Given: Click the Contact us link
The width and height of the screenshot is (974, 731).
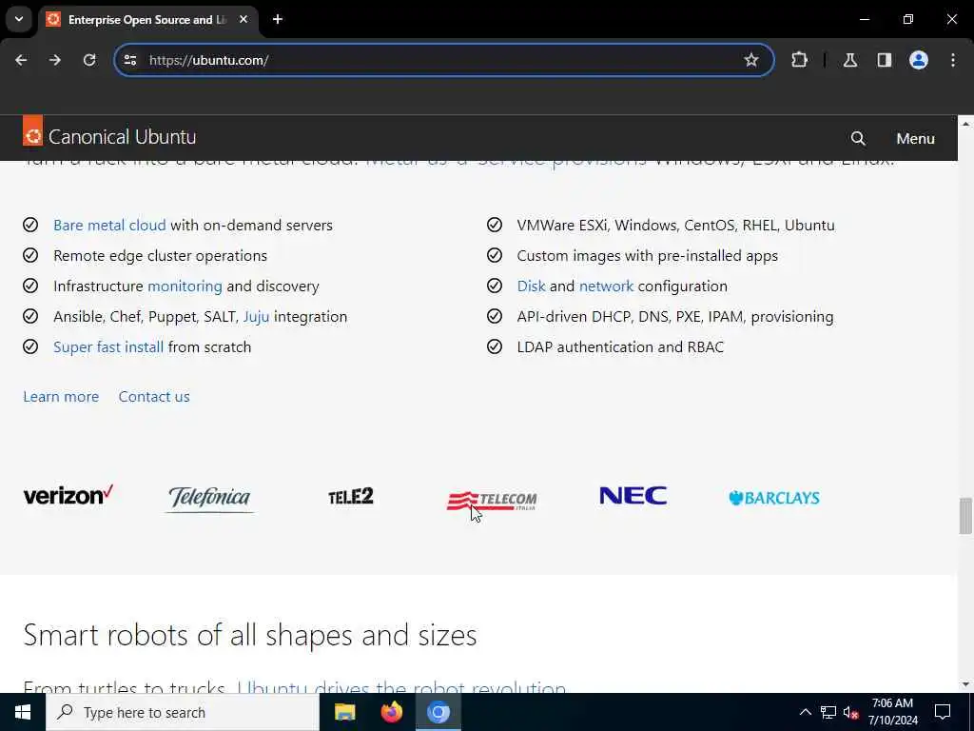Looking at the screenshot, I should pyautogui.click(x=154, y=397).
